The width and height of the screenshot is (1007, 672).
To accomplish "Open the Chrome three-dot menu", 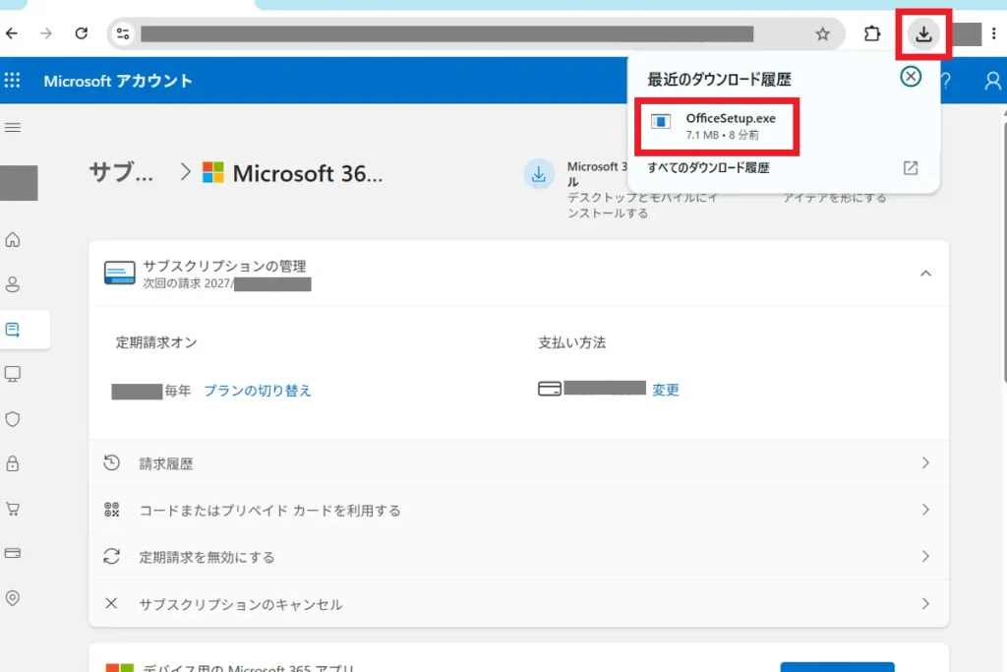I will [x=993, y=33].
